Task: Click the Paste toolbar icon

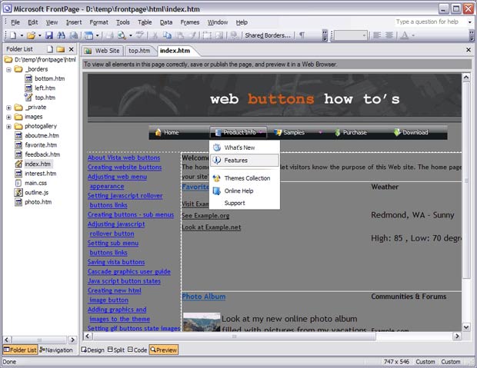Action: [180, 35]
